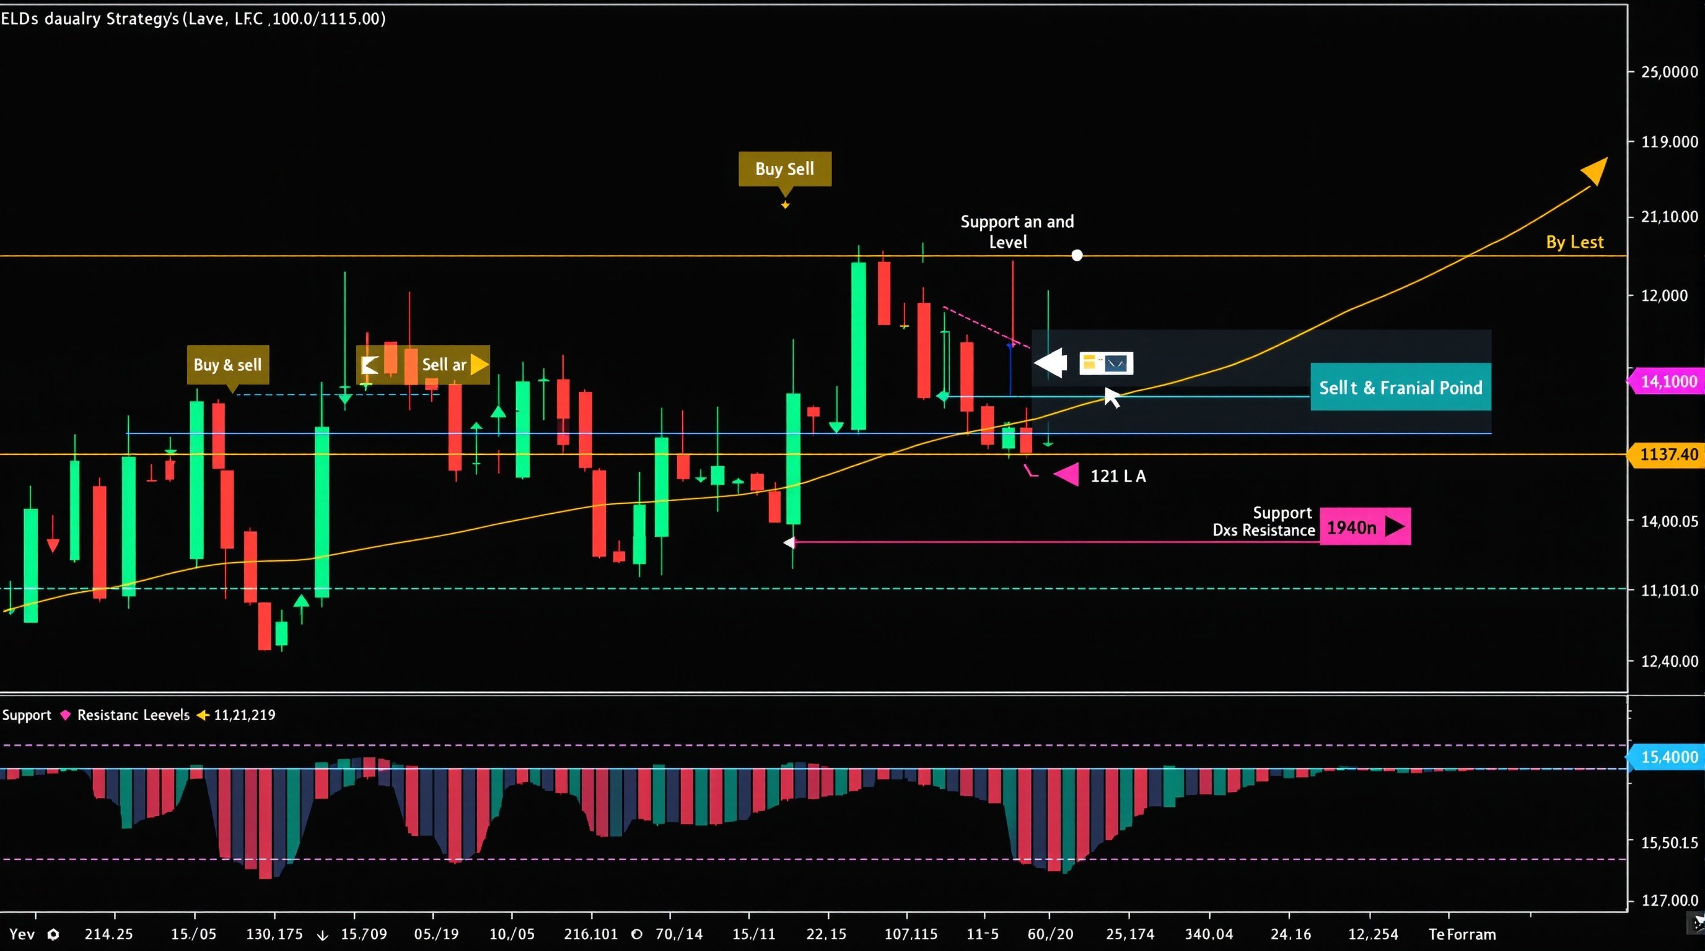
Task: Click bottom-right corner resize icon
Action: tap(1698, 923)
